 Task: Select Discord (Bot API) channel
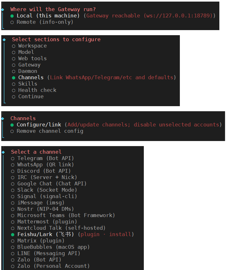[41, 171]
